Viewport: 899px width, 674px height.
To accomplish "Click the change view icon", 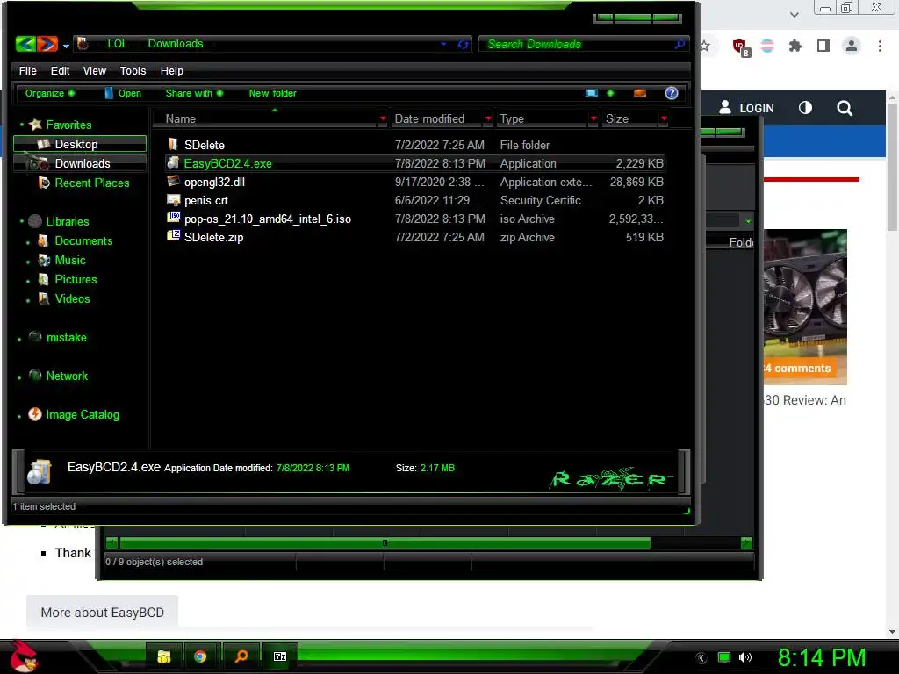I will coord(591,93).
